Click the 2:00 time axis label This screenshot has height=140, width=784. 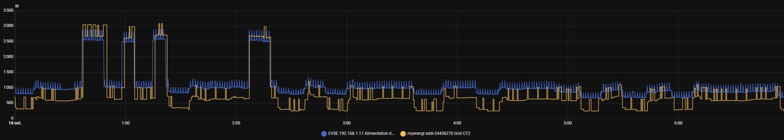pos(236,123)
